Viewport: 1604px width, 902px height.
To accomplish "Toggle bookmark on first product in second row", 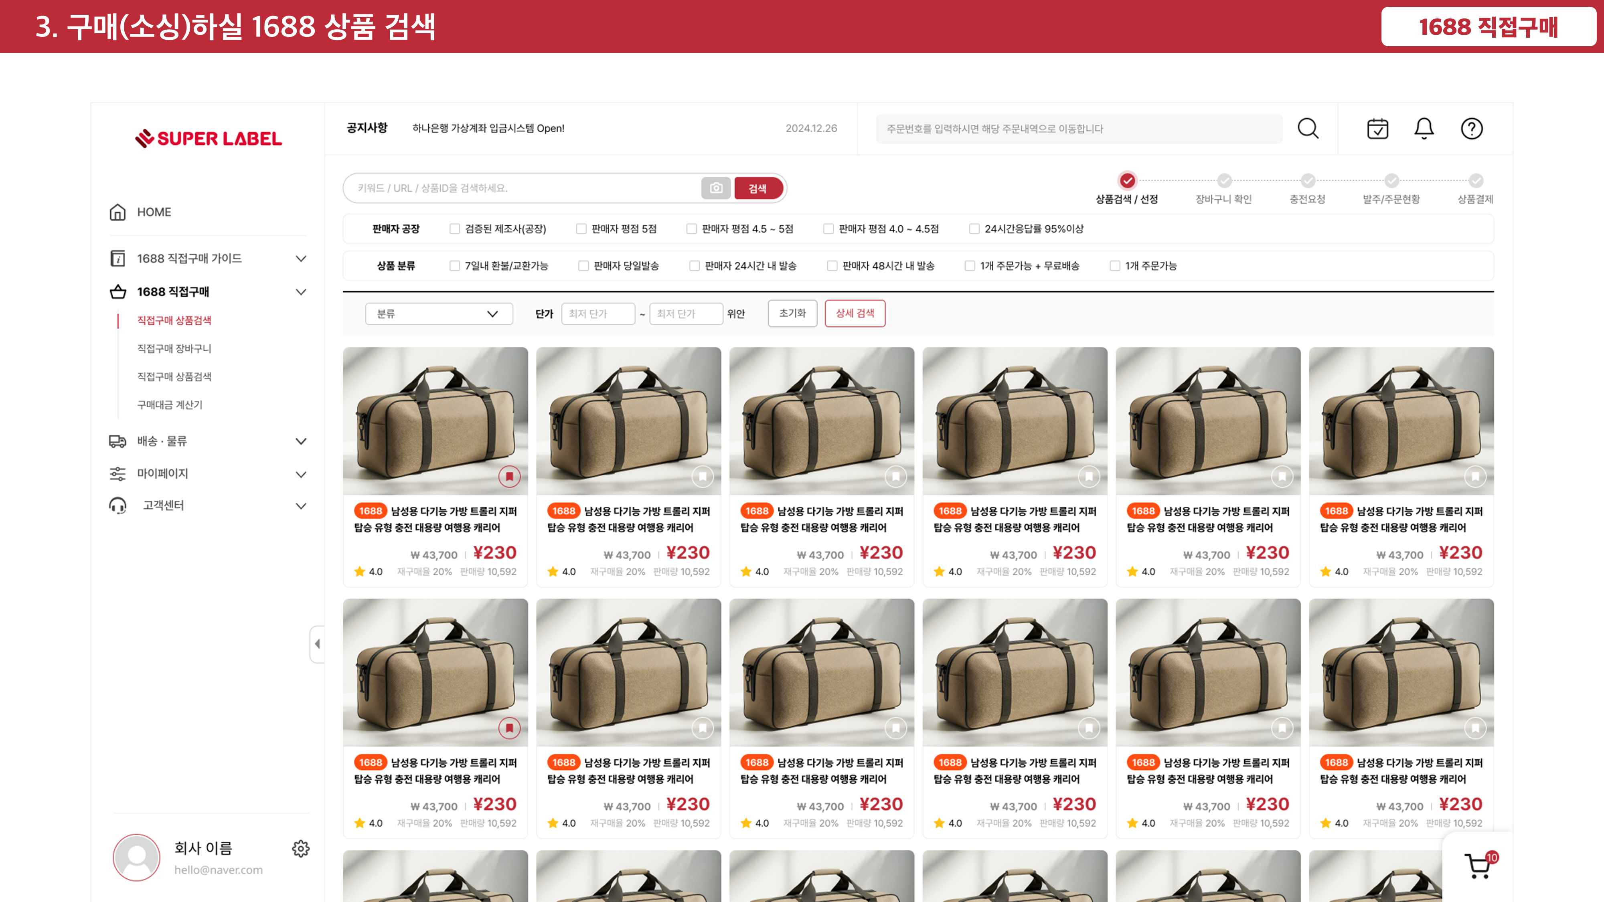I will tap(509, 728).
